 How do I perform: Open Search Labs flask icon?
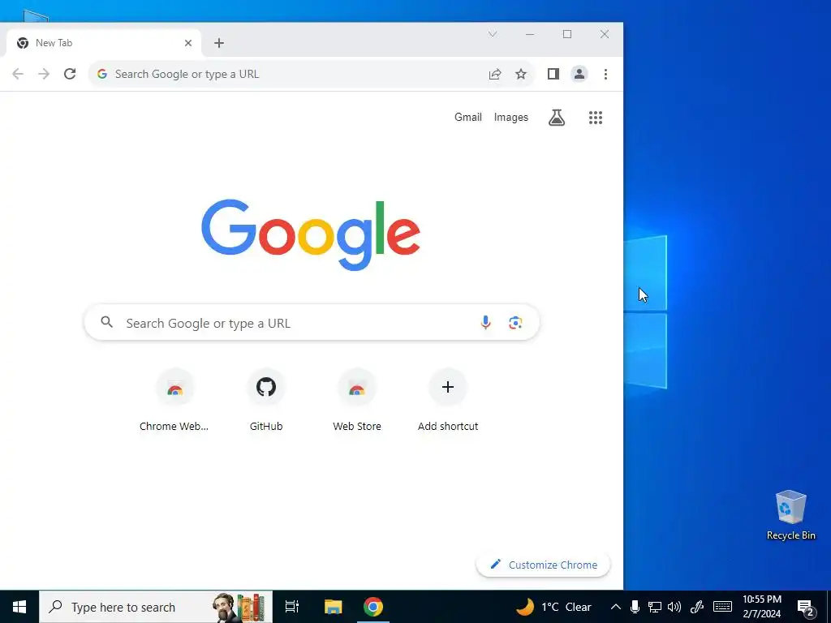pos(557,118)
